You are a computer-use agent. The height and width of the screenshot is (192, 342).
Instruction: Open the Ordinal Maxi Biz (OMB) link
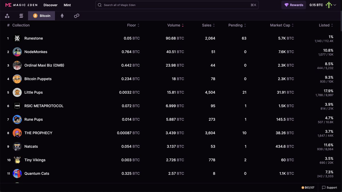click(44, 65)
